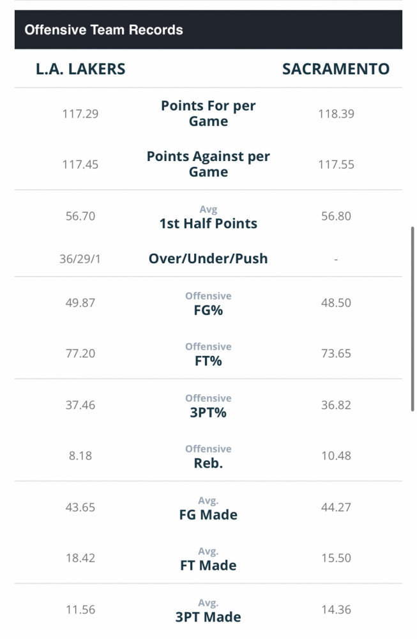Select the Offensive FG% stat label
This screenshot has width=417, height=639.
click(x=208, y=310)
